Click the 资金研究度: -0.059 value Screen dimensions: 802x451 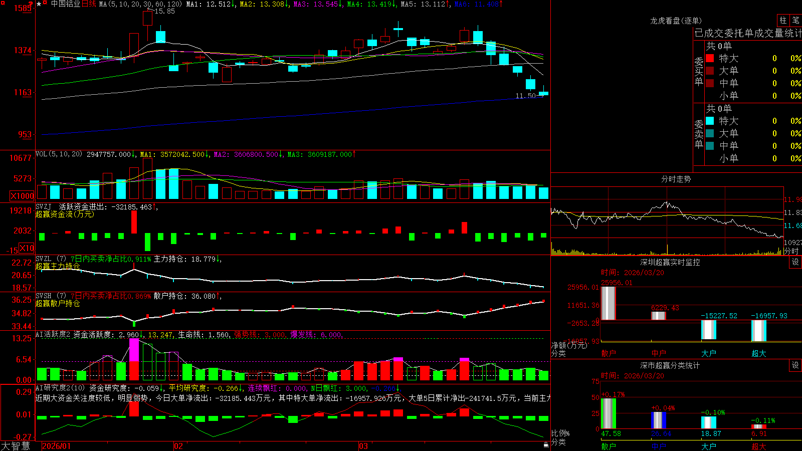coord(124,388)
